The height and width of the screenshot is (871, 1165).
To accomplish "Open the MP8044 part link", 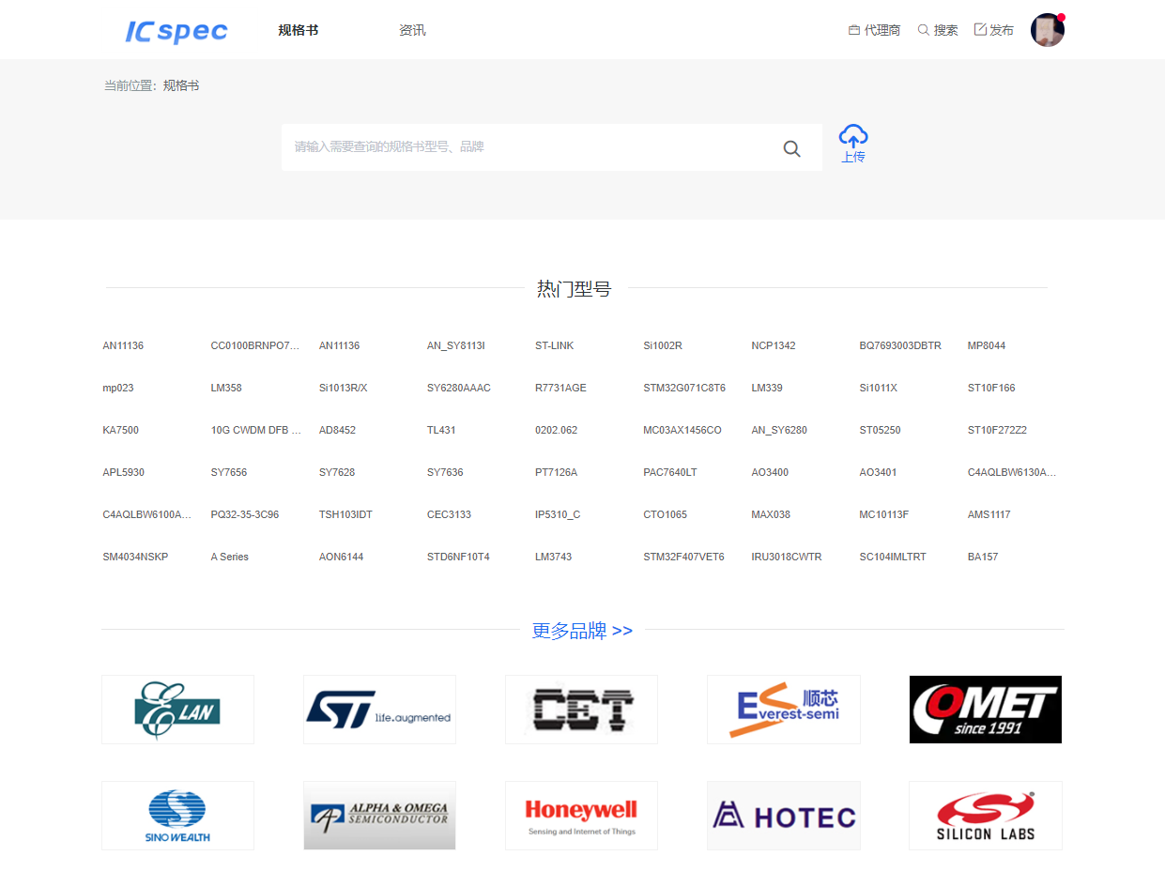I will point(987,345).
